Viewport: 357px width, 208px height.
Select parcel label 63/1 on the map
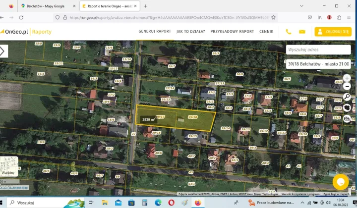191,184
